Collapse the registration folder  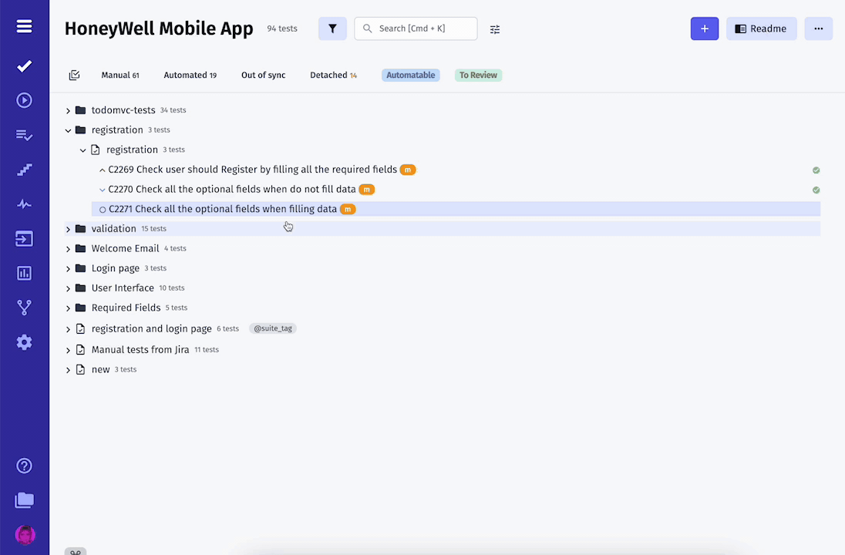click(x=68, y=130)
